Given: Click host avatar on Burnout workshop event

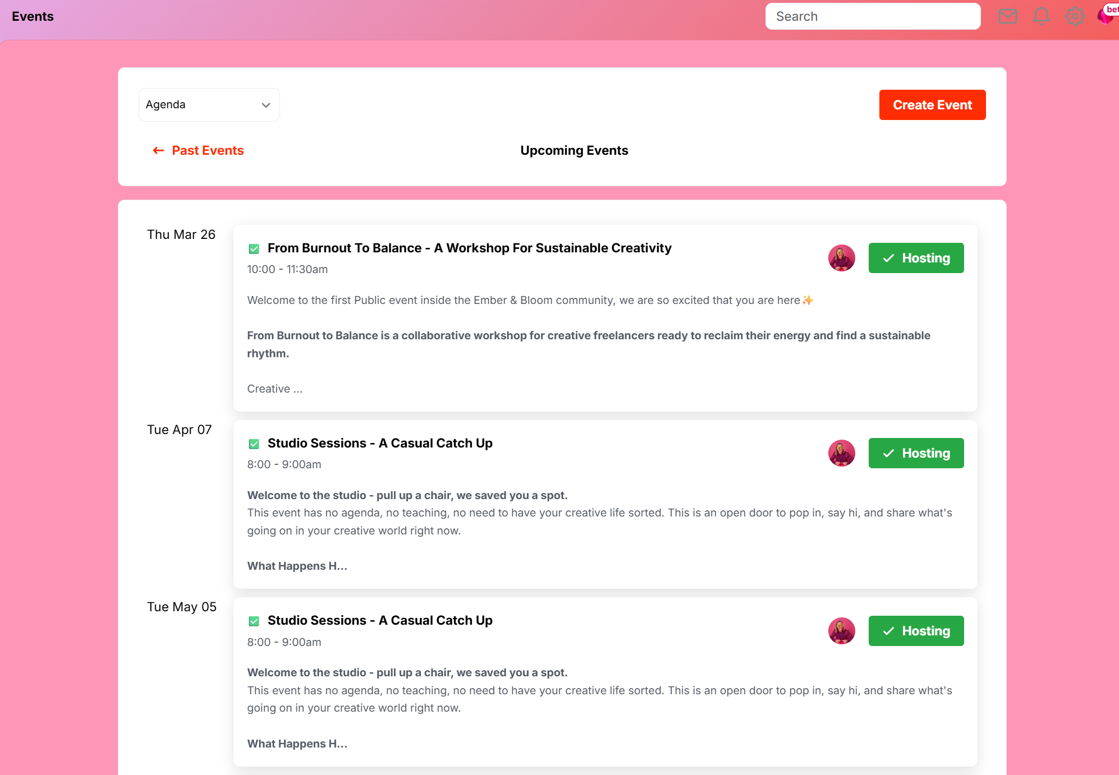Looking at the screenshot, I should pos(841,258).
